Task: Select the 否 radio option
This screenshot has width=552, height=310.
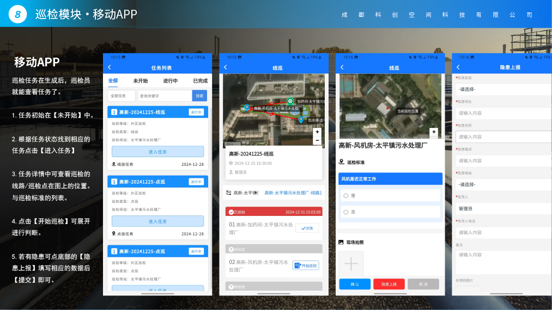Action: tap(345, 212)
